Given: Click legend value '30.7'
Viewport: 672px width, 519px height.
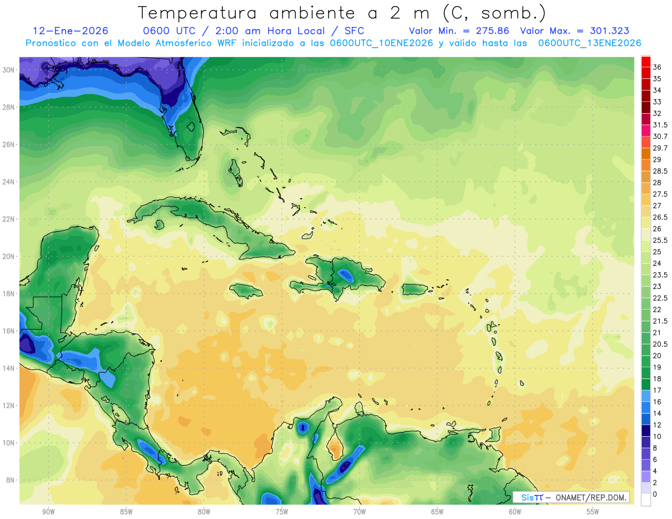Looking at the screenshot, I should click(660, 137).
